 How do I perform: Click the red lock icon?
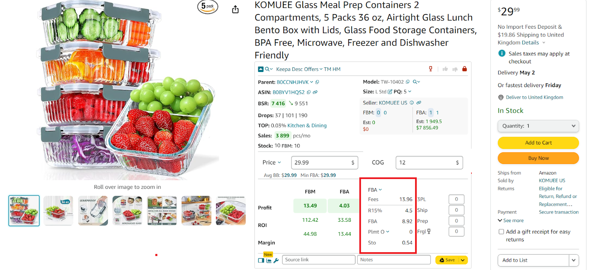click(x=464, y=69)
